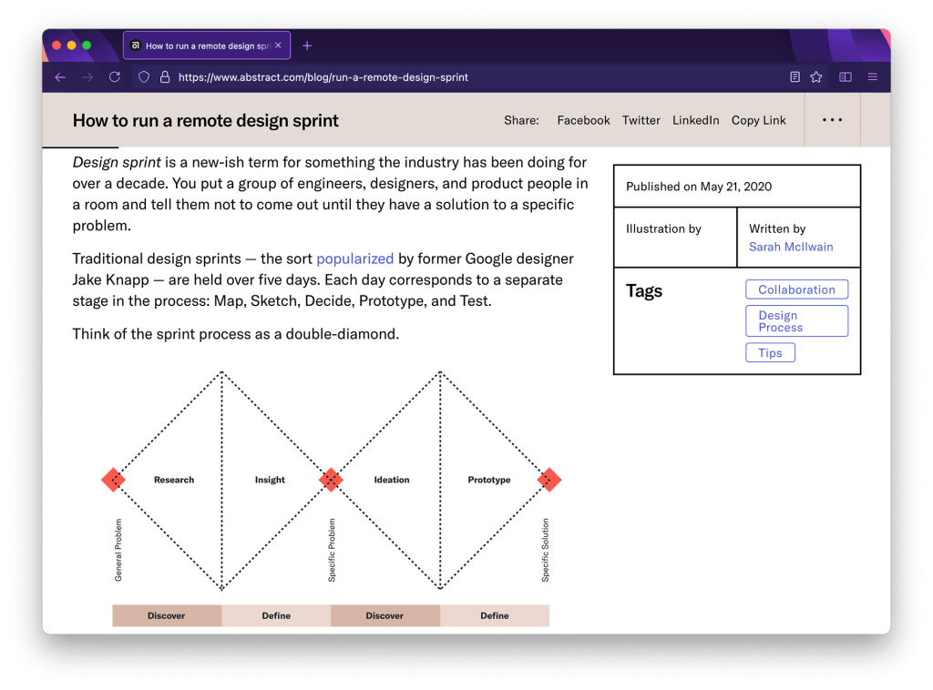Open a new tab with the plus icon
933x690 pixels.
tap(307, 46)
